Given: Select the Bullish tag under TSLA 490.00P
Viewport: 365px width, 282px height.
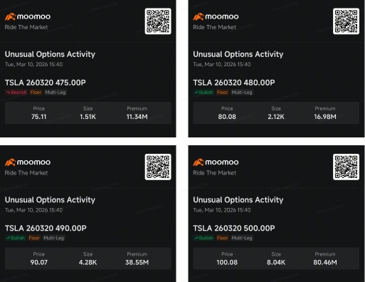Looking at the screenshot, I should coord(16,238).
